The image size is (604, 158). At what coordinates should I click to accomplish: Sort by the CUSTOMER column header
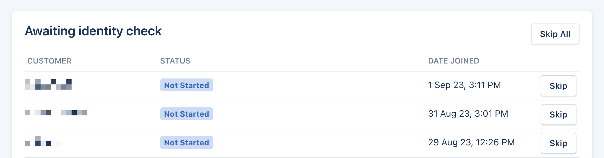pos(49,61)
